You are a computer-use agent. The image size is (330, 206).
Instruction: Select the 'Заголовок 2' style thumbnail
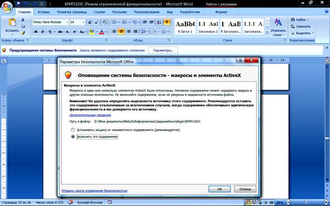208,26
